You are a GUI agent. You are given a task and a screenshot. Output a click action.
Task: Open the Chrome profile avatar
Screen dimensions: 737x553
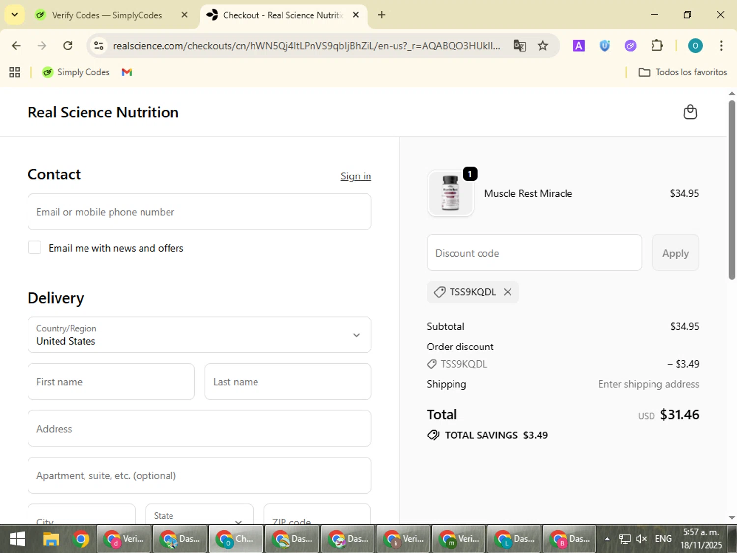click(695, 46)
